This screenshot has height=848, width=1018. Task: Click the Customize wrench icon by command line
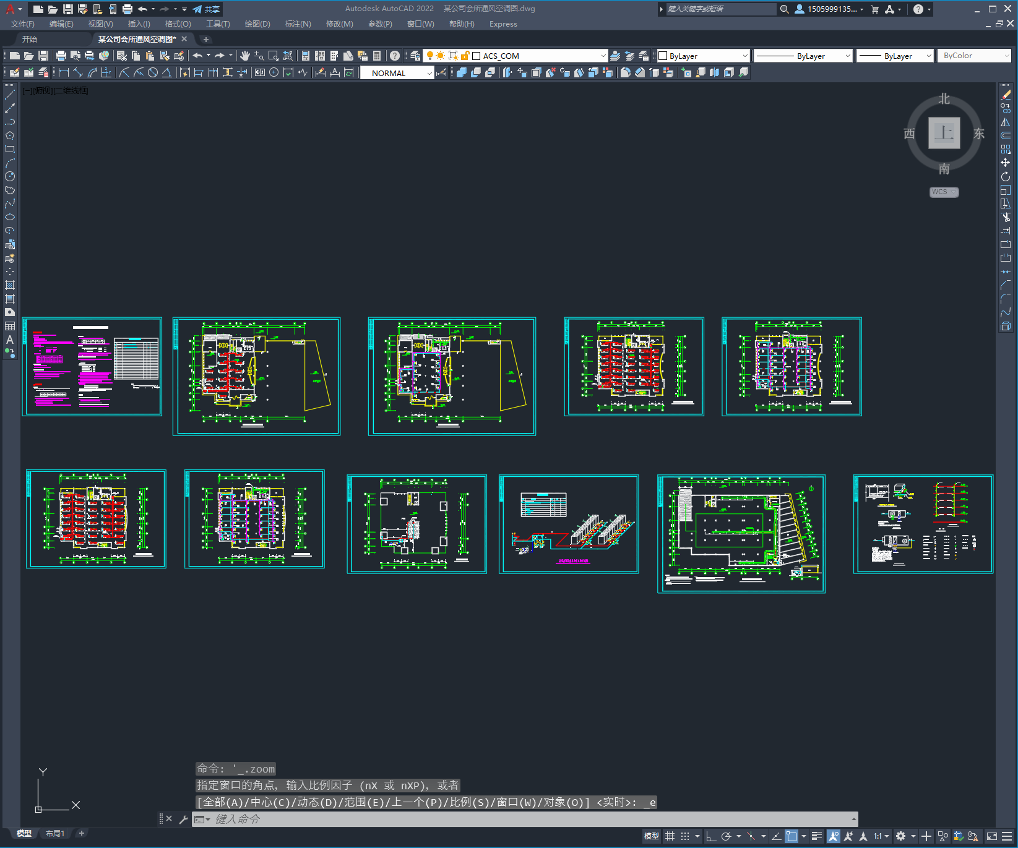[183, 820]
